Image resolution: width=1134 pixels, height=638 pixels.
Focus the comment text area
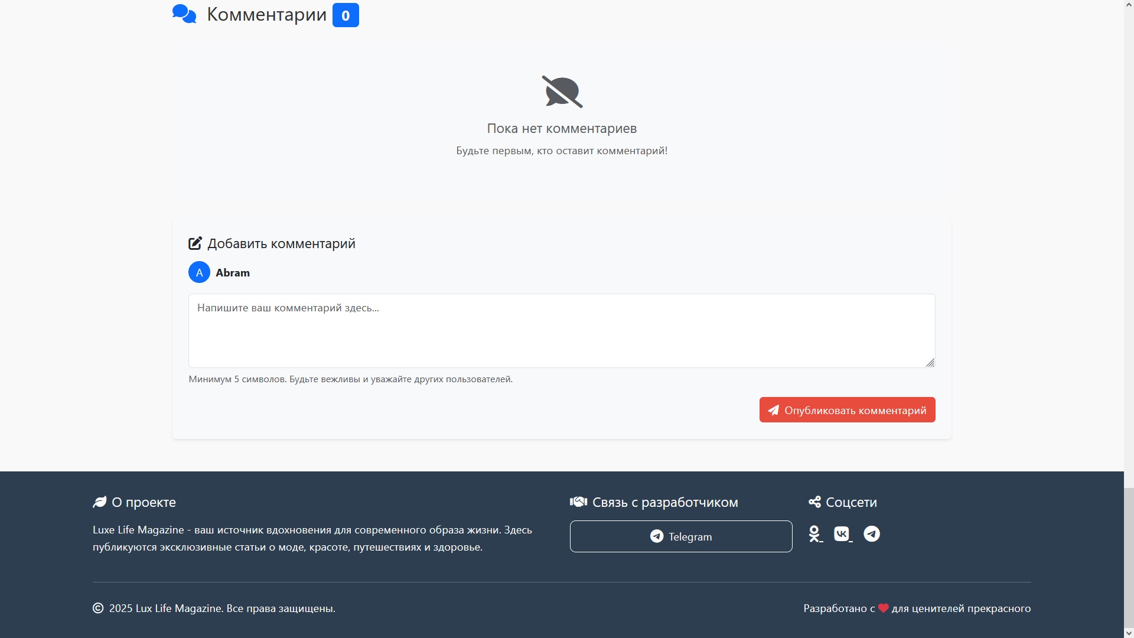click(561, 331)
